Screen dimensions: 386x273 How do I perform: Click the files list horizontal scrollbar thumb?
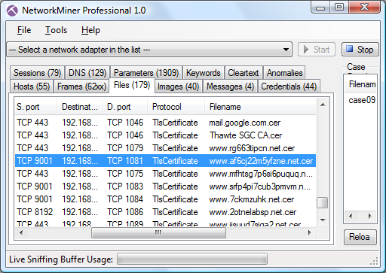(x=158, y=233)
